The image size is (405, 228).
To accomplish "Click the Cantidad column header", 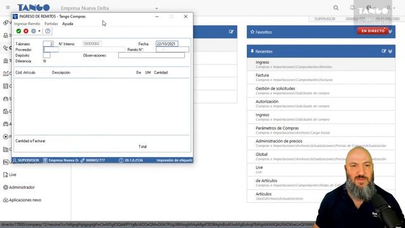I will (x=161, y=73).
